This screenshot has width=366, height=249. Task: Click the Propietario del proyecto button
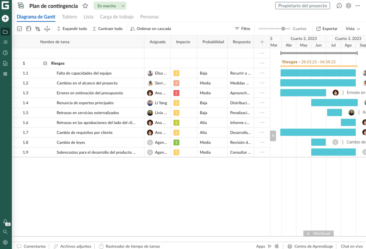point(302,6)
